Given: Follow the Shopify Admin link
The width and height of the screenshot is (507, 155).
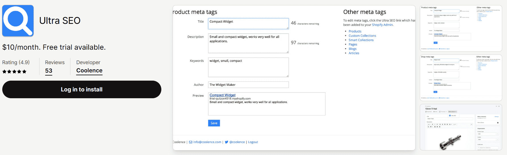Looking at the screenshot, I should pyautogui.click(x=382, y=25).
